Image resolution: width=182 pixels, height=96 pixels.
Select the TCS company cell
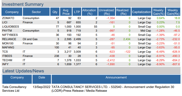(x=5, y=52)
